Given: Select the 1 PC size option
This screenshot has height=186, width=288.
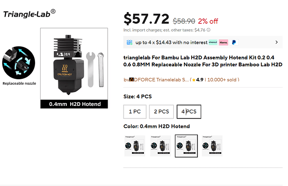Looking at the screenshot, I should click(x=135, y=112).
